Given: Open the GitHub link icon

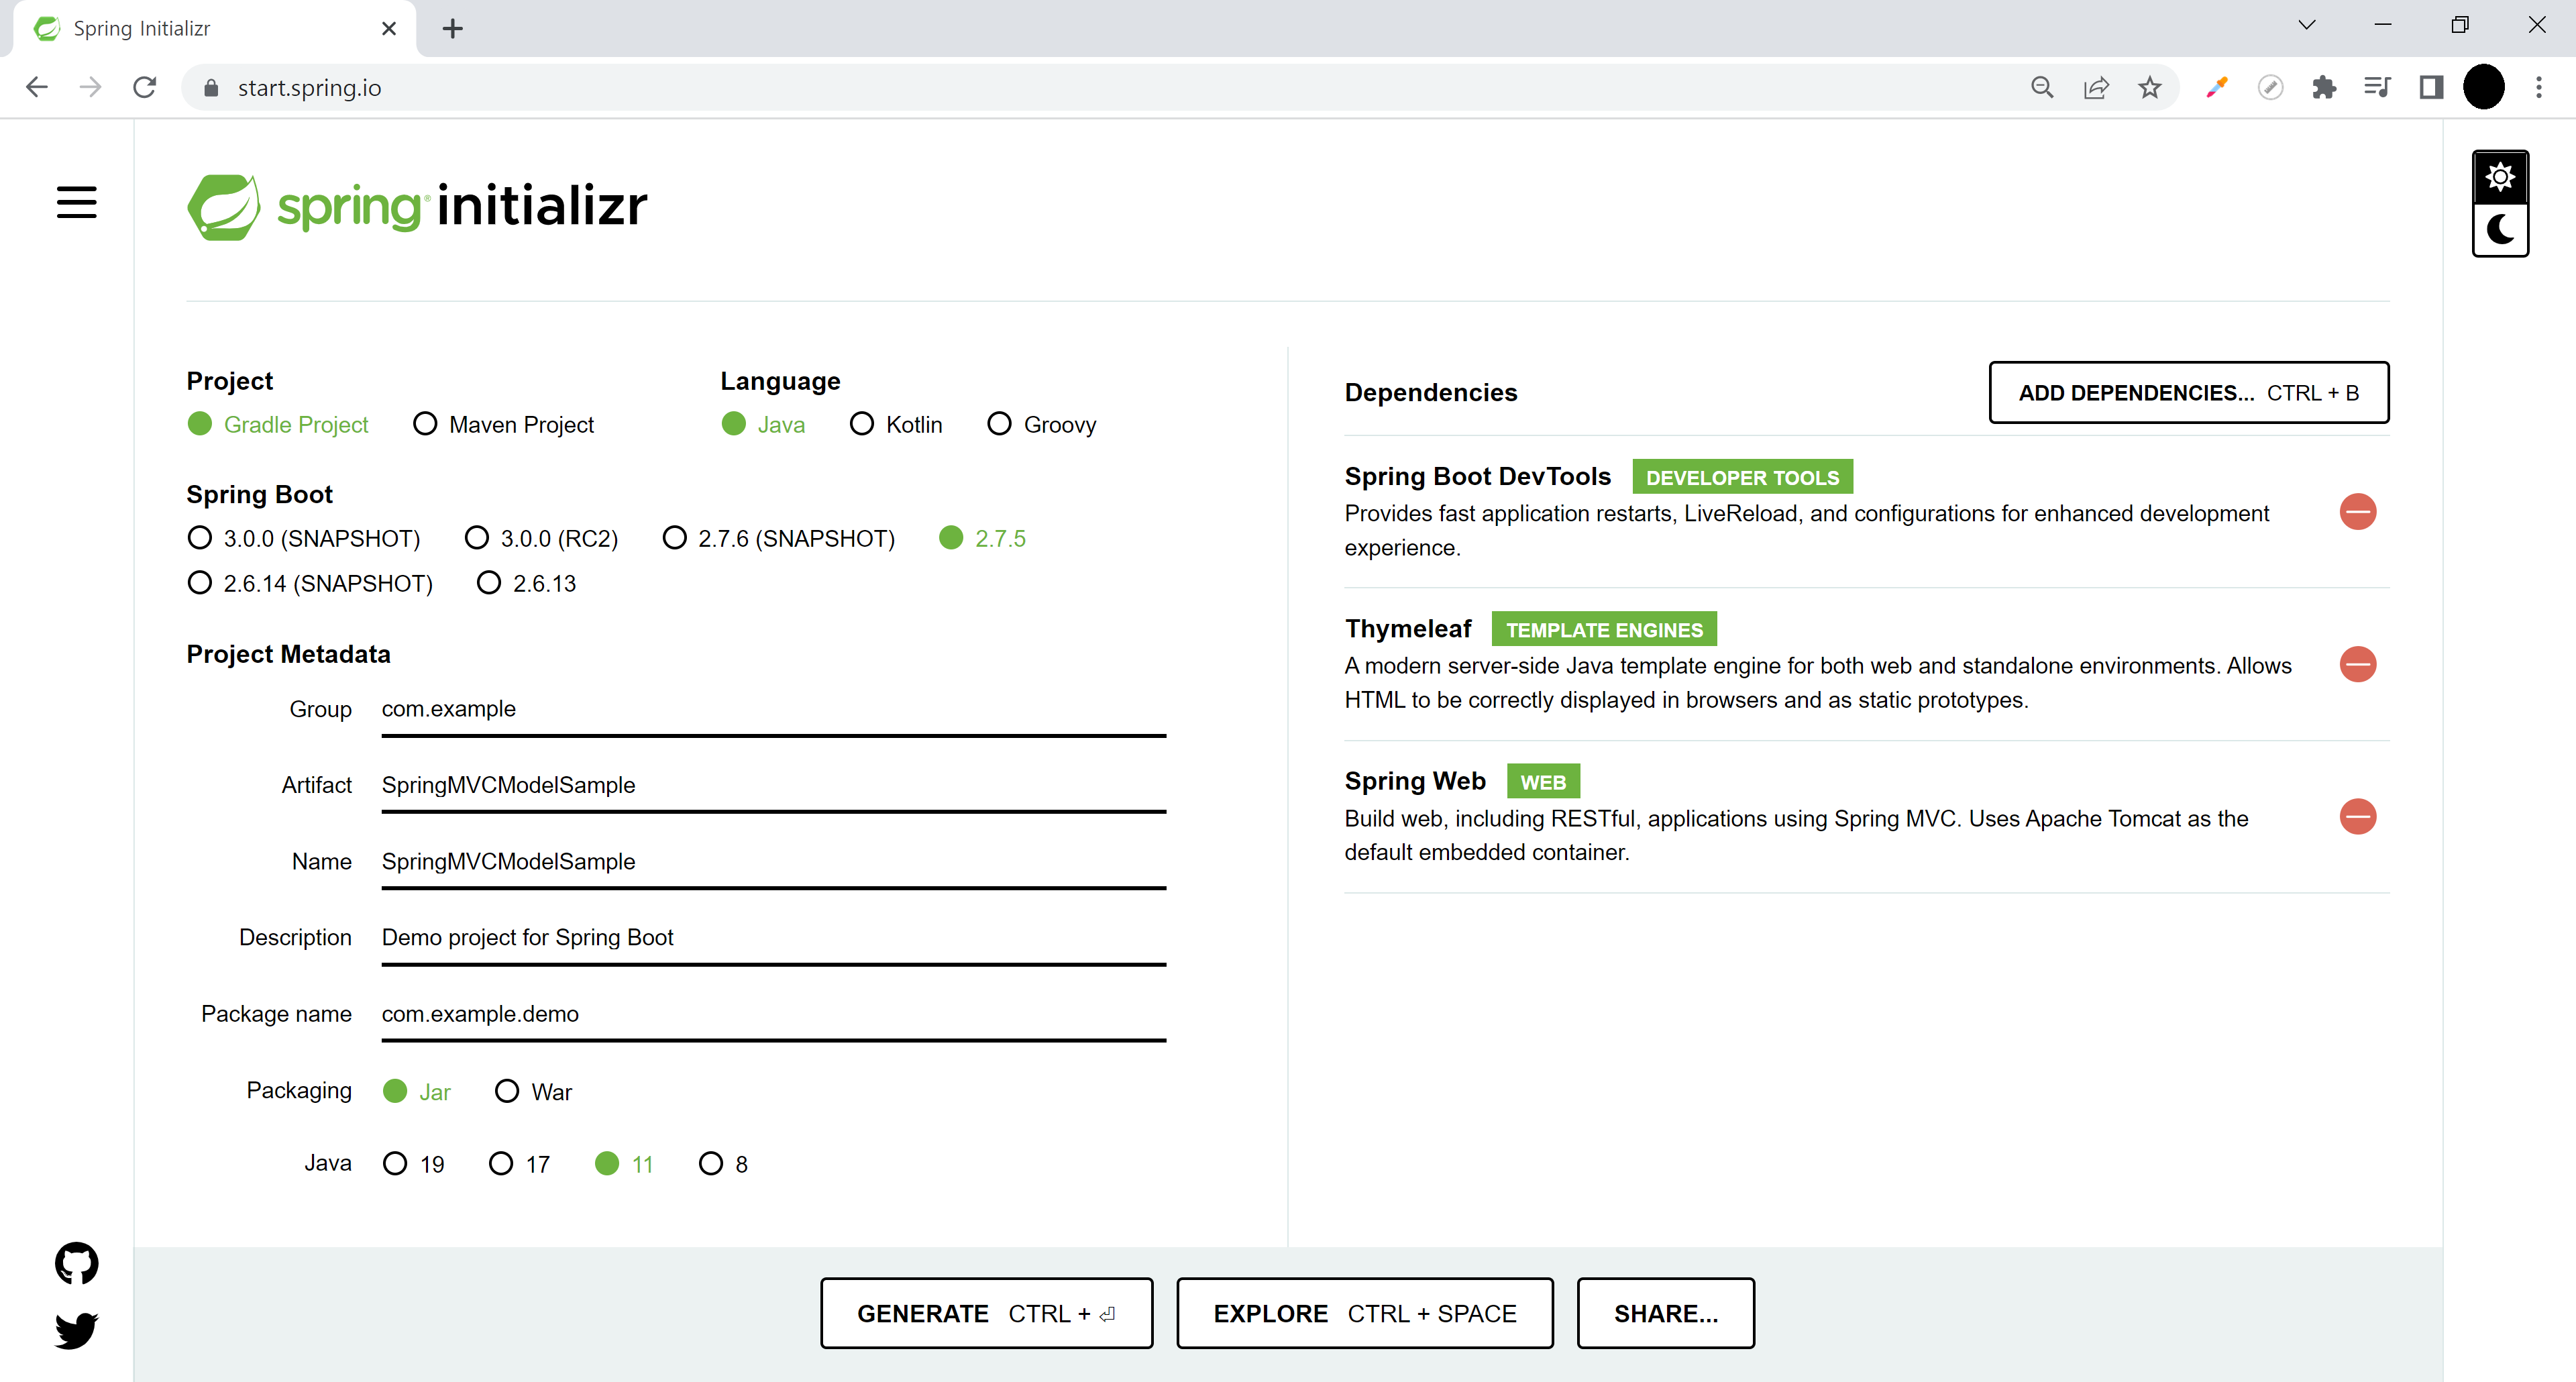Looking at the screenshot, I should coord(76,1263).
